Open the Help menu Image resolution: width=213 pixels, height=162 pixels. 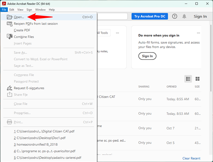point(52,10)
